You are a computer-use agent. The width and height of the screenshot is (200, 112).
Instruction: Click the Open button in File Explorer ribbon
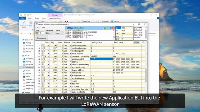click(x=106, y=21)
